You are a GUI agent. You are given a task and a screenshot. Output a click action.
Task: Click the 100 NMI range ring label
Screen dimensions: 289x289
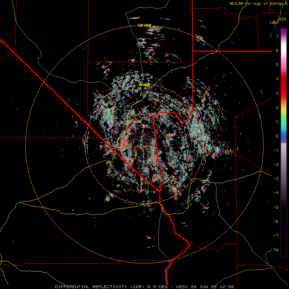[x=144, y=25]
